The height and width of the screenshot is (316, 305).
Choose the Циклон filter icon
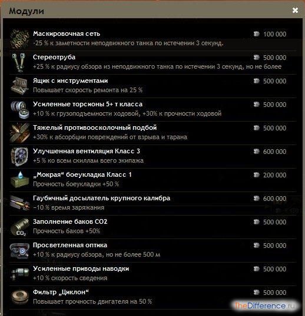19,297
